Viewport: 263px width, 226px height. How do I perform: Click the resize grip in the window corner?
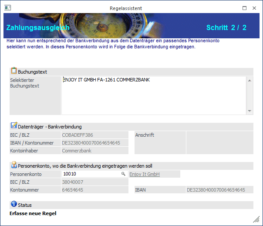(x=256, y=219)
